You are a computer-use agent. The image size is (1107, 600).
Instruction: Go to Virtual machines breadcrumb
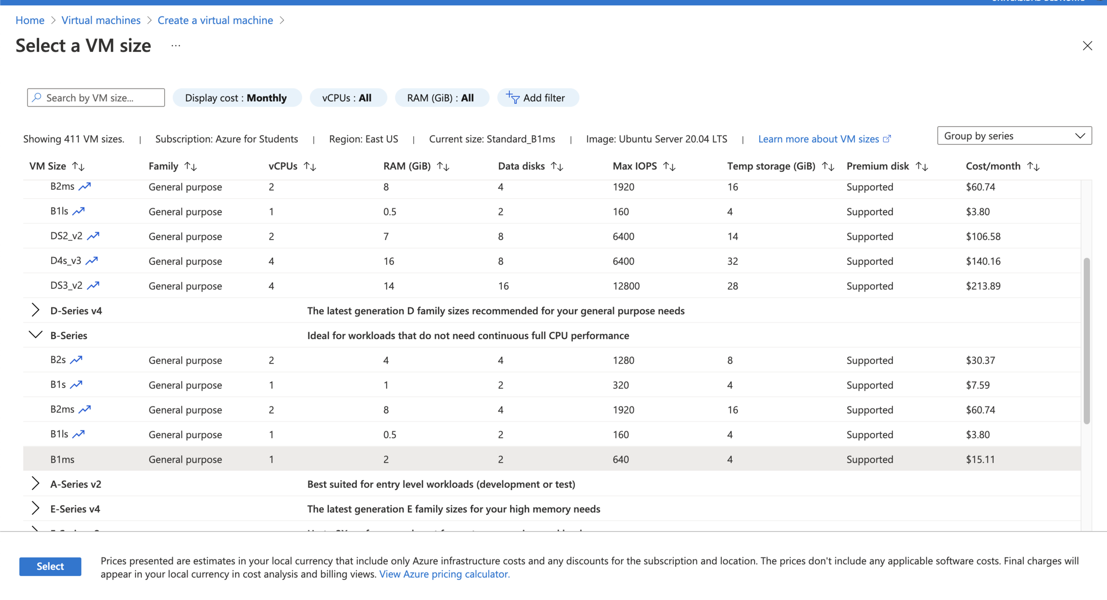[x=101, y=20]
